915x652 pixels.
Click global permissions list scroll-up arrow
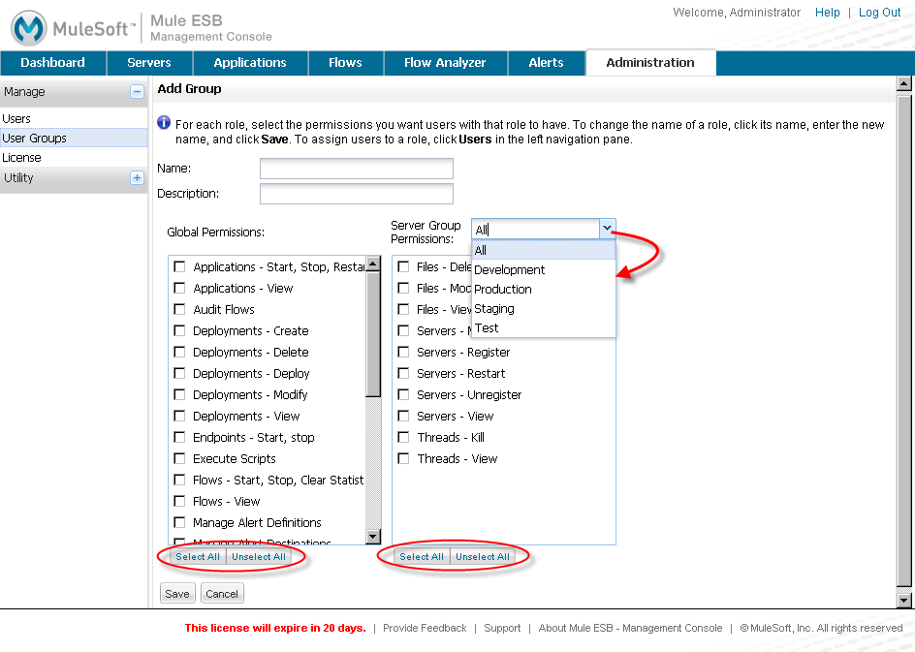[x=373, y=264]
